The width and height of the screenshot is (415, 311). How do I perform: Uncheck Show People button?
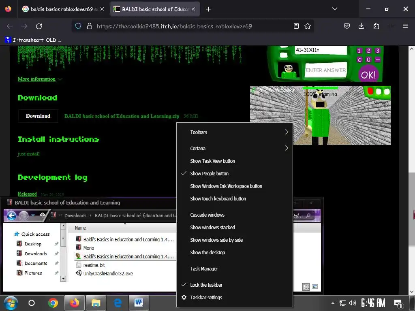coord(235,173)
